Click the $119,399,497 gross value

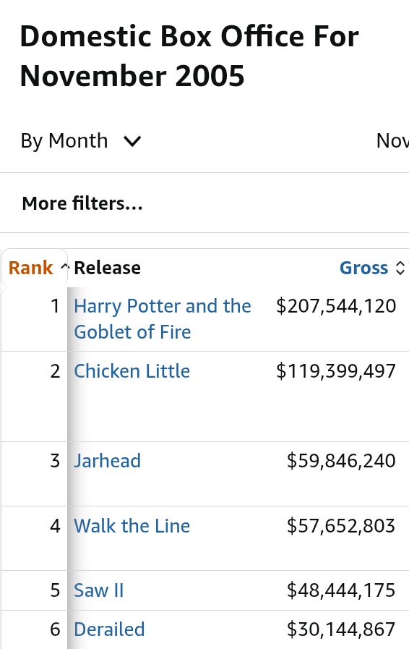[336, 371]
